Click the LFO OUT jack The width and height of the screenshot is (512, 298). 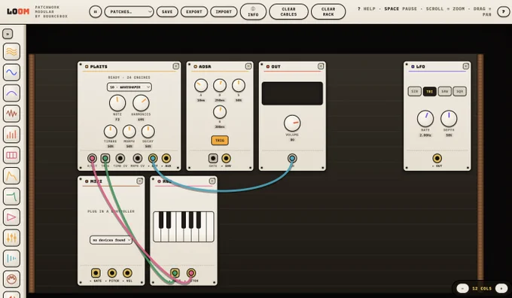[437, 158]
